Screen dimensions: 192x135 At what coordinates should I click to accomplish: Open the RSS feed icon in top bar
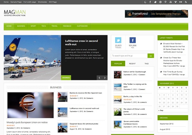[x=186, y=2]
